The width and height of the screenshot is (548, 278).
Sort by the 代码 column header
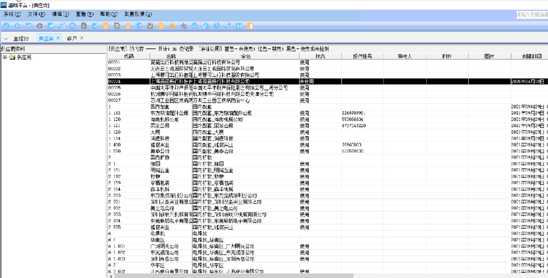[128, 56]
